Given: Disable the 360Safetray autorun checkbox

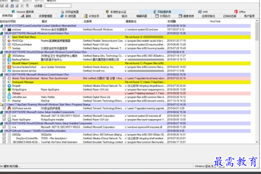Looking at the screenshot, I should coord(4,55).
